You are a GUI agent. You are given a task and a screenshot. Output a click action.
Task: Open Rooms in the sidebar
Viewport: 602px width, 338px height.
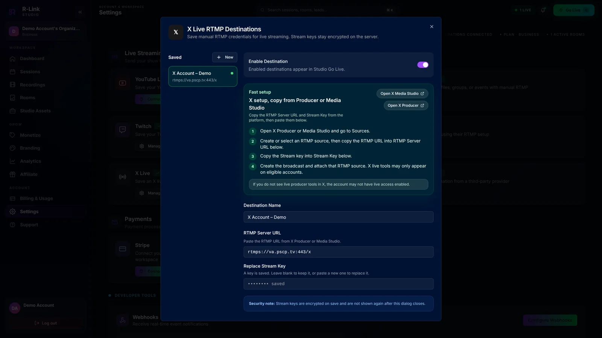pos(27,98)
